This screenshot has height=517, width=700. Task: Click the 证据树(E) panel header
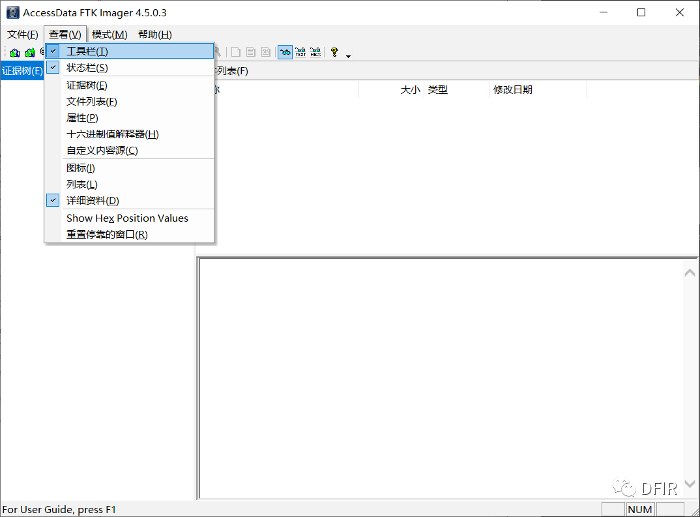point(22,71)
